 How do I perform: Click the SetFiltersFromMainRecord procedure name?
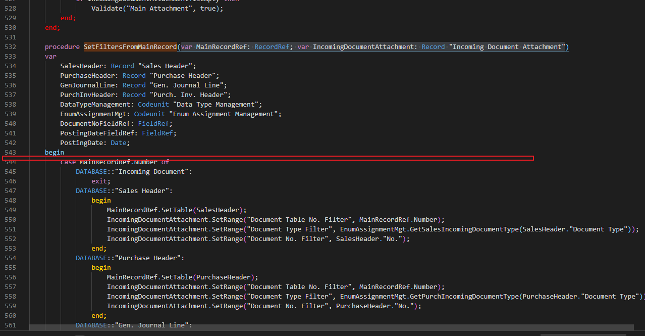pos(130,47)
